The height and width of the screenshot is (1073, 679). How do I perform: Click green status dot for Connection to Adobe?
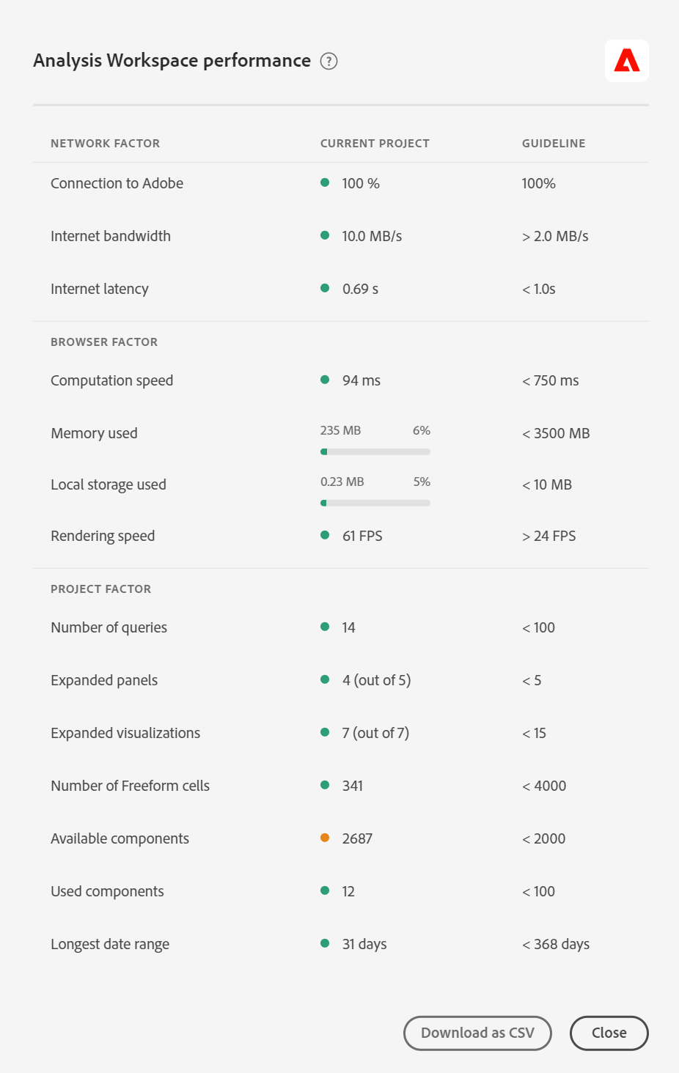pyautogui.click(x=325, y=182)
